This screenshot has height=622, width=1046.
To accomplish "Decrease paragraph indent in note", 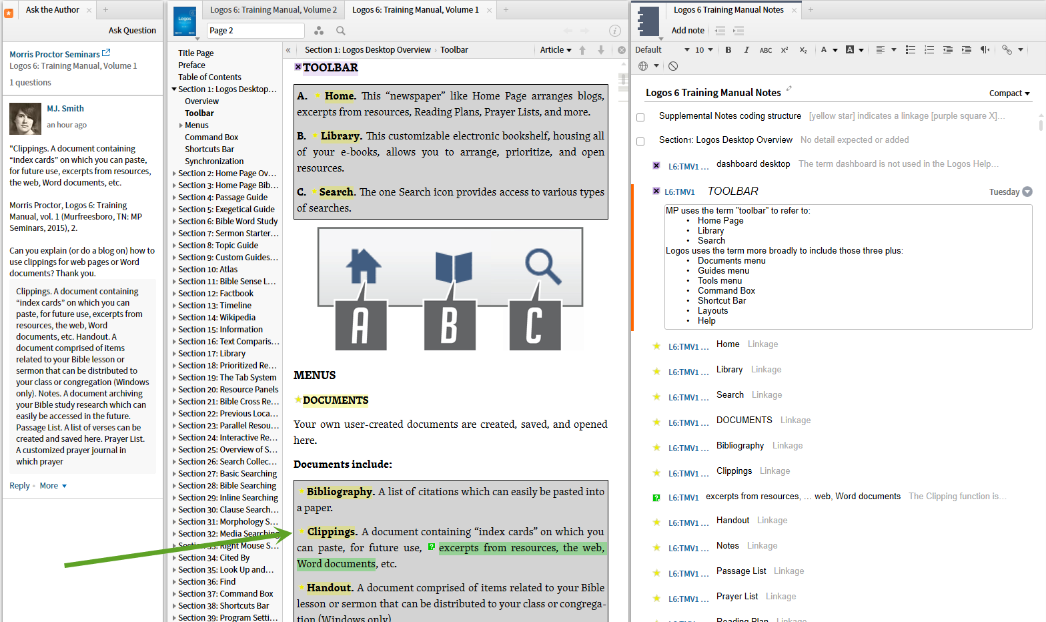I will [x=948, y=50].
